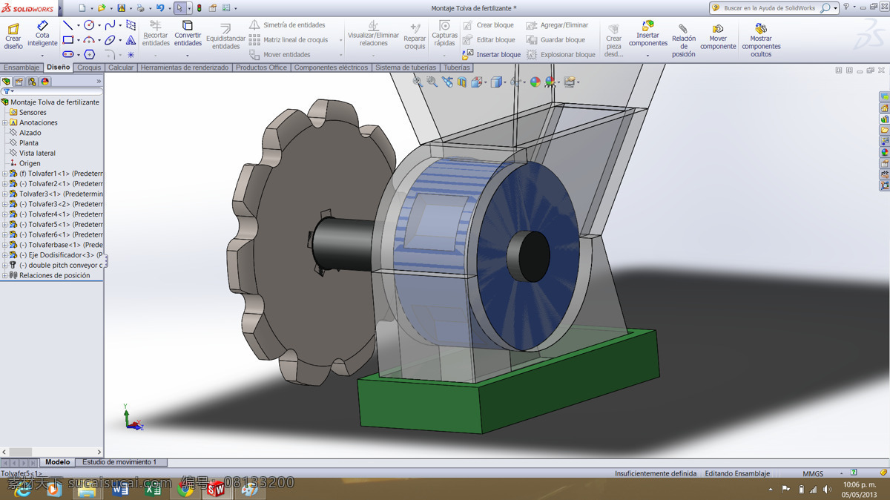Open the Insertar componentes dropdown arrow
Image resolution: width=890 pixels, height=500 pixels.
click(x=648, y=56)
